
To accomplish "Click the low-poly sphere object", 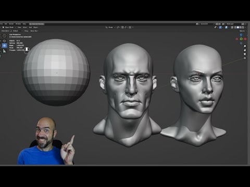I will click(x=56, y=72).
